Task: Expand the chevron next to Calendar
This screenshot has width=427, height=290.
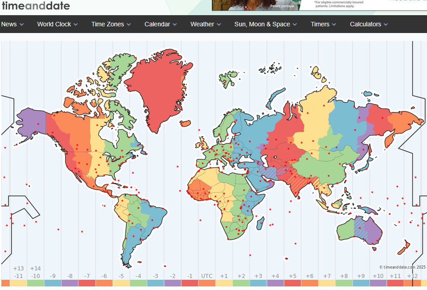Action: pyautogui.click(x=175, y=25)
